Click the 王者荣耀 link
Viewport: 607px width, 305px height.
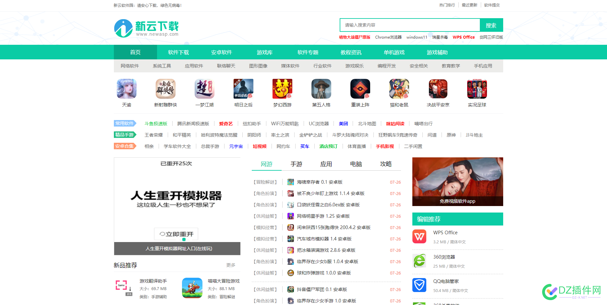[x=154, y=135]
